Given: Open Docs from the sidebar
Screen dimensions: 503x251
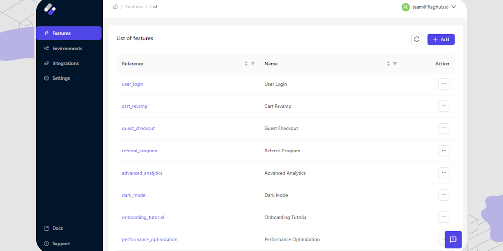Looking at the screenshot, I should [x=57, y=228].
